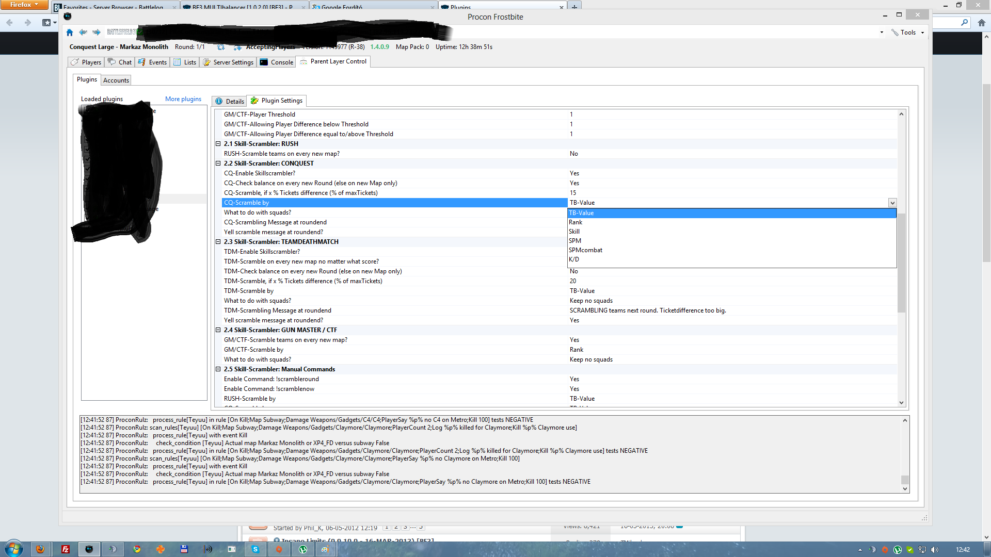Select Skill in dropdown list
The width and height of the screenshot is (991, 557).
(x=732, y=232)
